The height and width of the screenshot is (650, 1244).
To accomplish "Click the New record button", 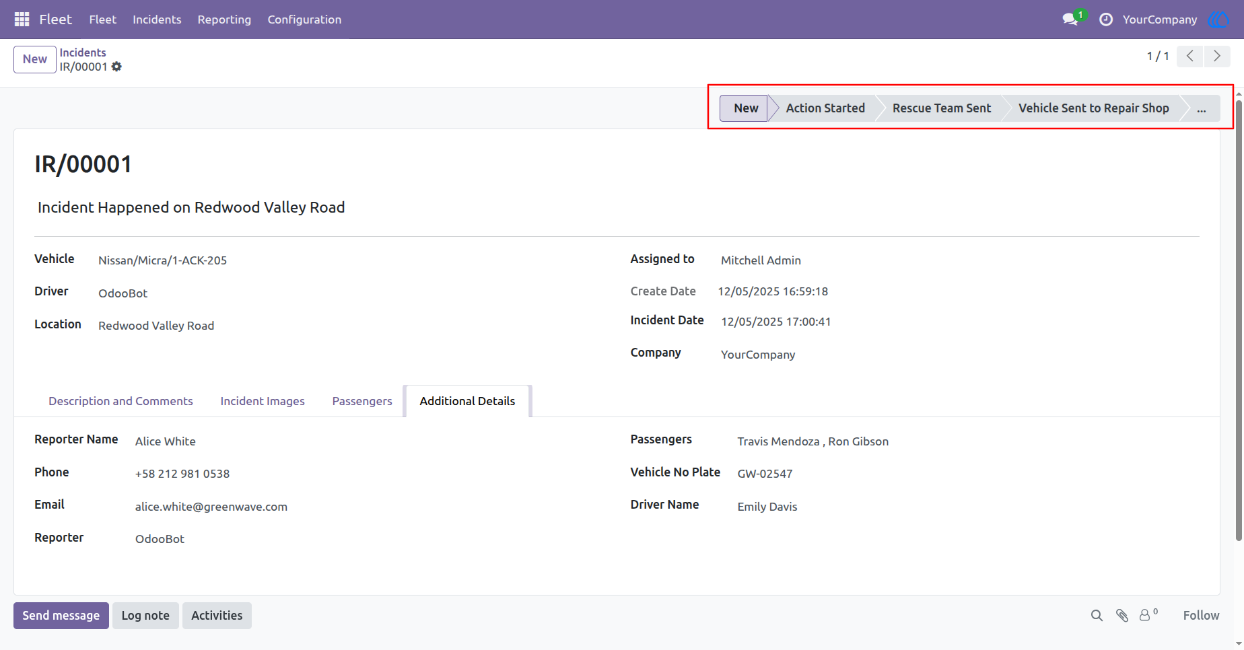I will 35,59.
